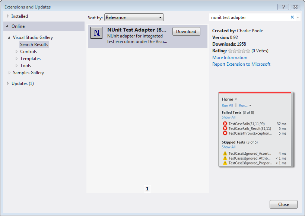Download the NUnit Test Adapter
Viewport: 305px width, 216px height.
click(186, 32)
